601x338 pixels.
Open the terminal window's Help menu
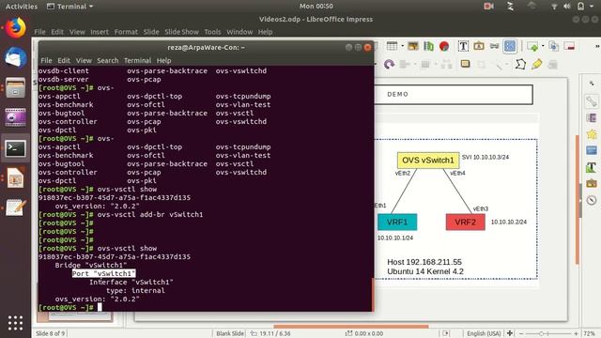point(163,60)
